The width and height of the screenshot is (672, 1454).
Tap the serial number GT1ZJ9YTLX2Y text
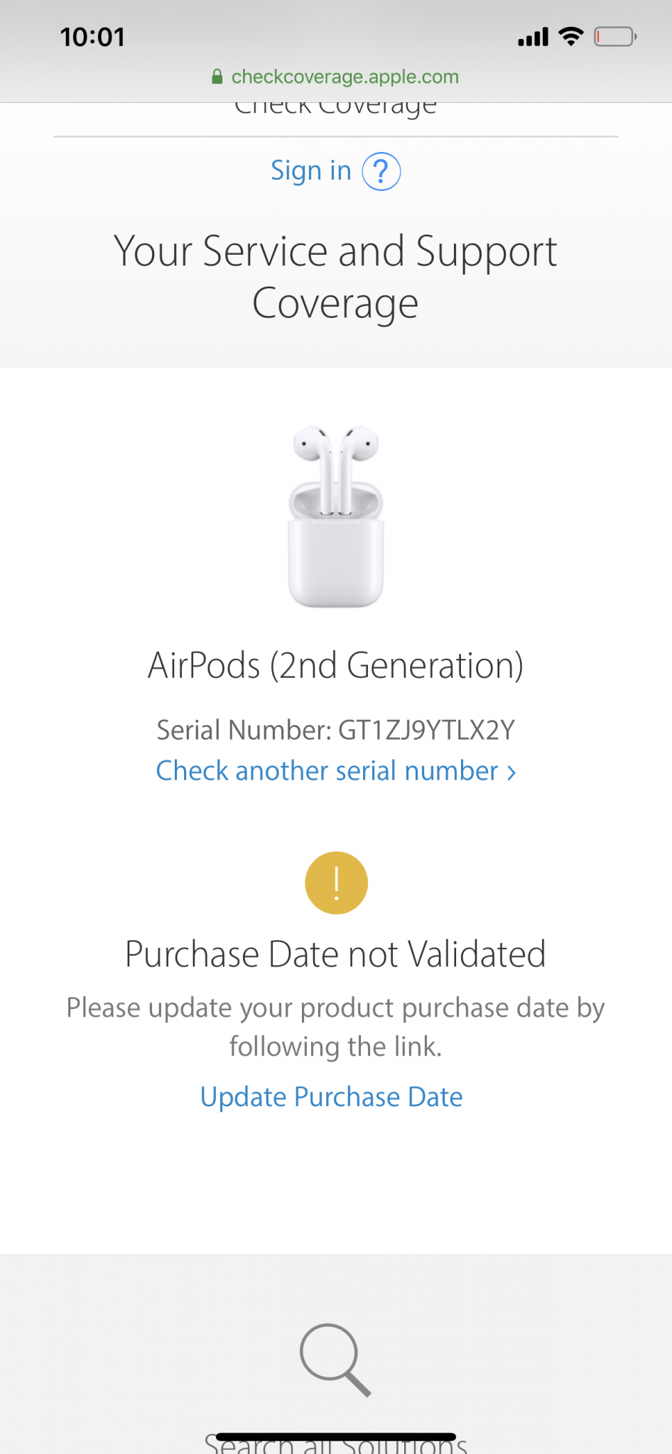click(x=426, y=730)
